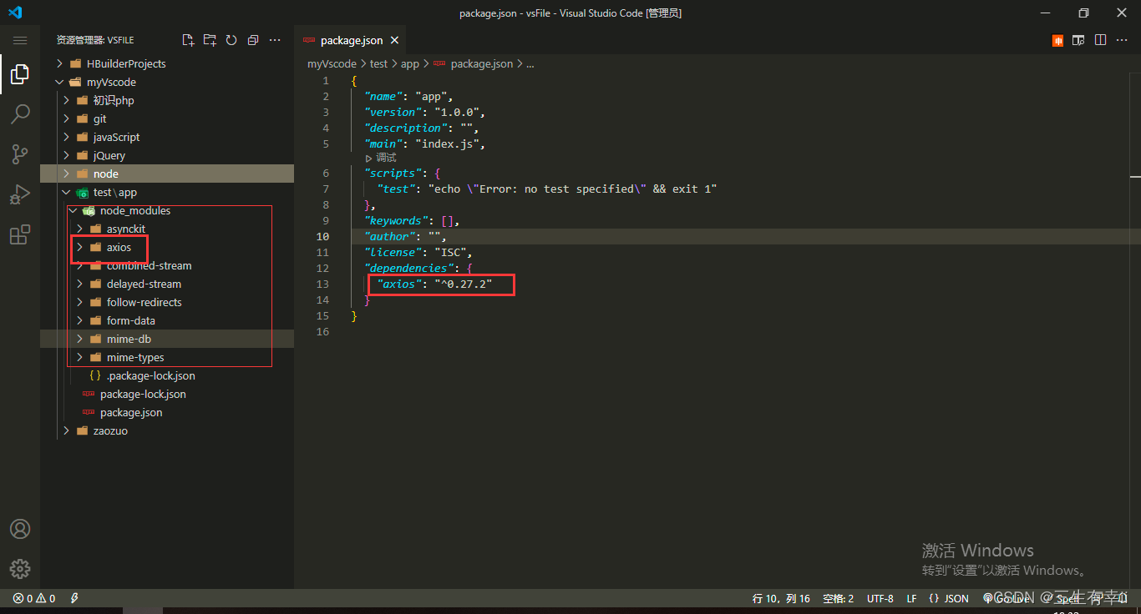Change the UTF-8 encoding setting
1141x614 pixels.
880,598
